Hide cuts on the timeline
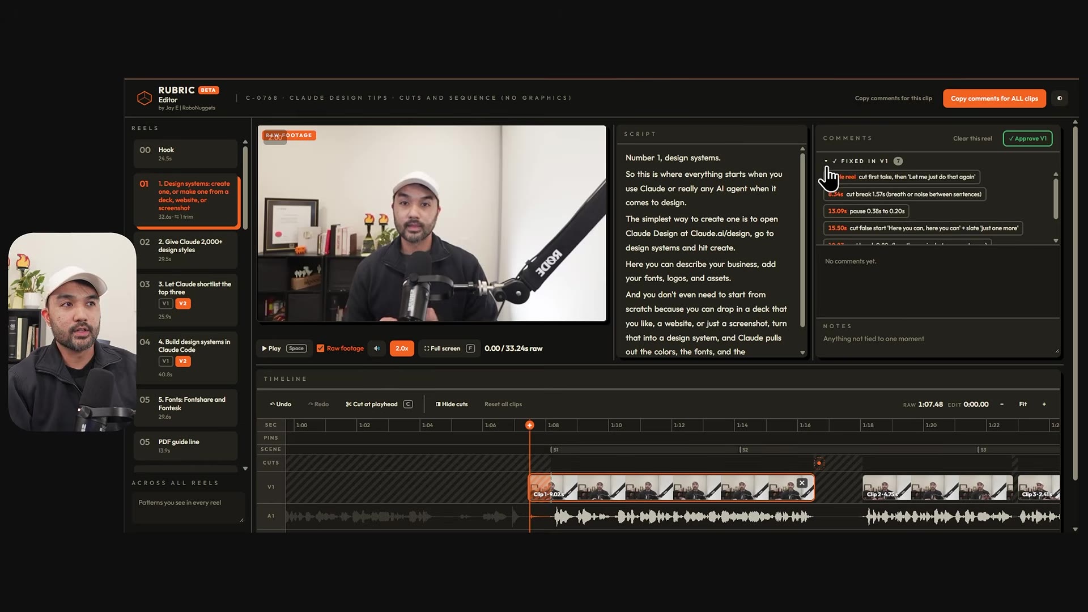Image resolution: width=1088 pixels, height=612 pixels. tap(452, 404)
